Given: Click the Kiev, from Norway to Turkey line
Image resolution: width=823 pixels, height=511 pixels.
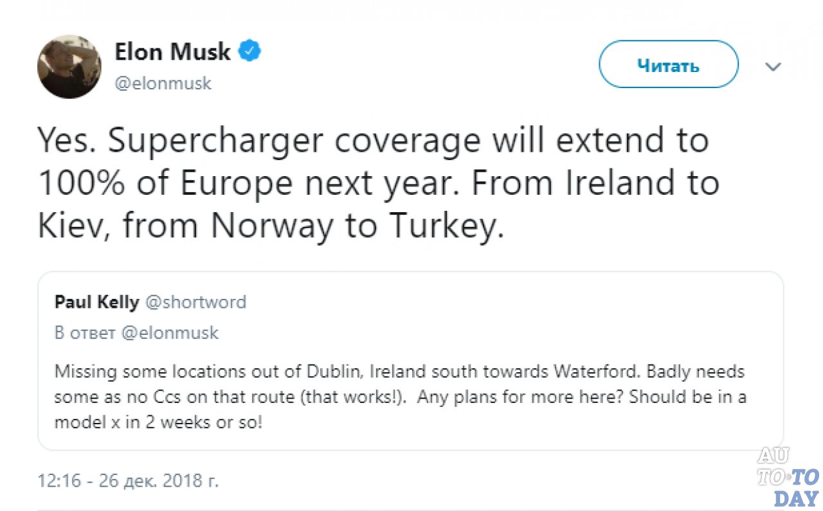Looking at the screenshot, I should 270,227.
